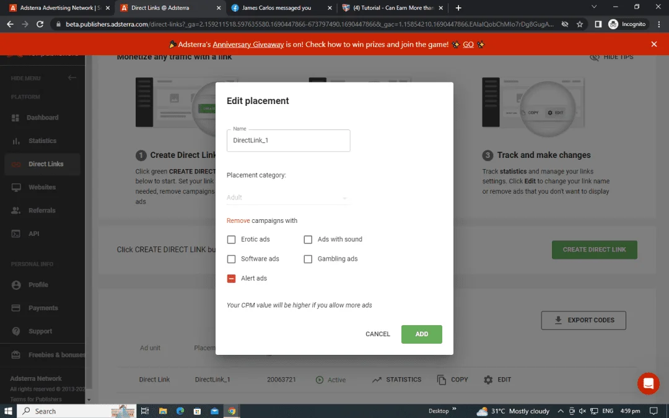Click EXPORT CODES button
The height and width of the screenshot is (418, 669).
click(x=584, y=320)
